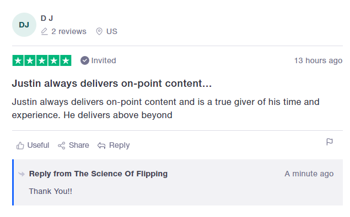The width and height of the screenshot is (350, 217).
Task: Open the 2 reviews link
Action: point(69,31)
